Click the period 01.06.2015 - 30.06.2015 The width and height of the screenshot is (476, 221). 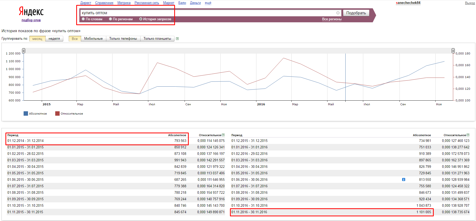point(25,179)
